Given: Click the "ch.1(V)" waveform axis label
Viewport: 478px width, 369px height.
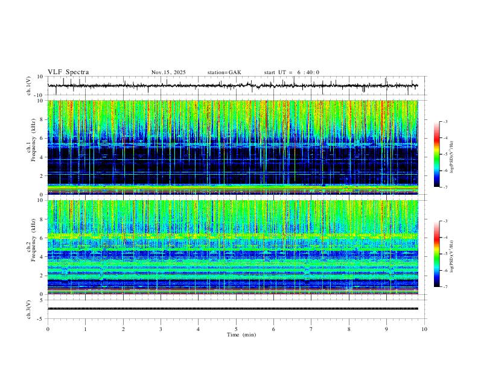Looking at the screenshot, I should 29,86.
